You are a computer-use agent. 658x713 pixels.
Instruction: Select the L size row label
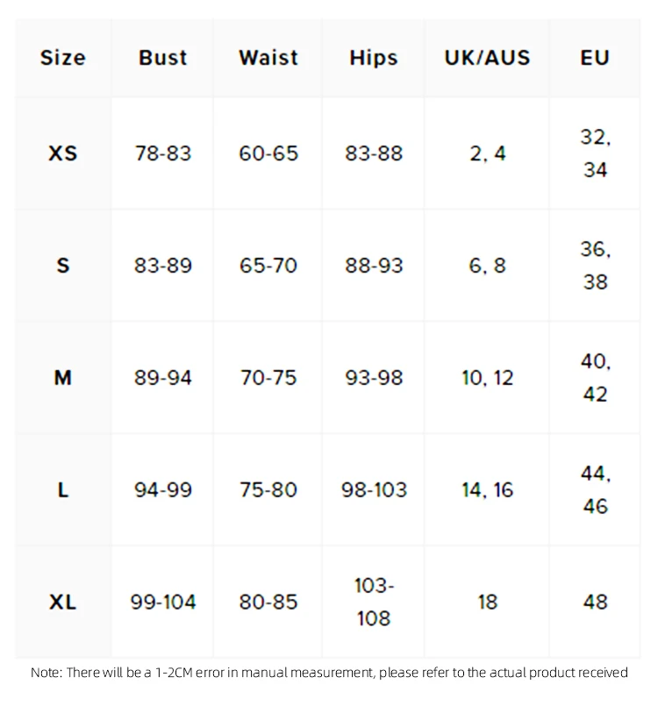pos(63,490)
